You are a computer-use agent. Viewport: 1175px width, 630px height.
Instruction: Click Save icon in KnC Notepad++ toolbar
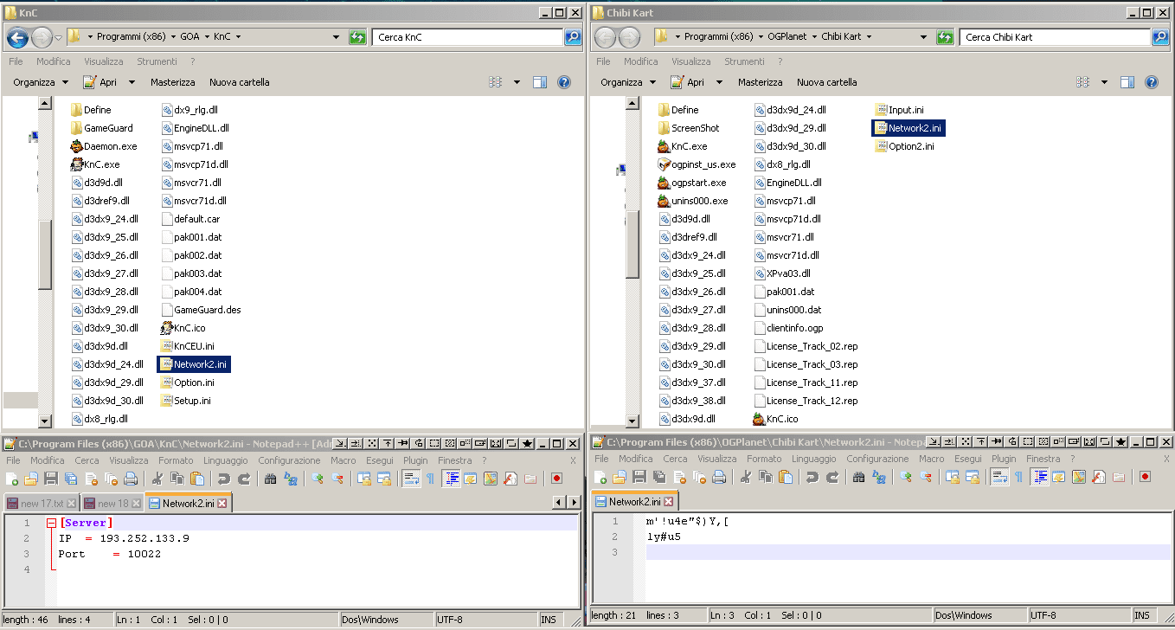(51, 478)
